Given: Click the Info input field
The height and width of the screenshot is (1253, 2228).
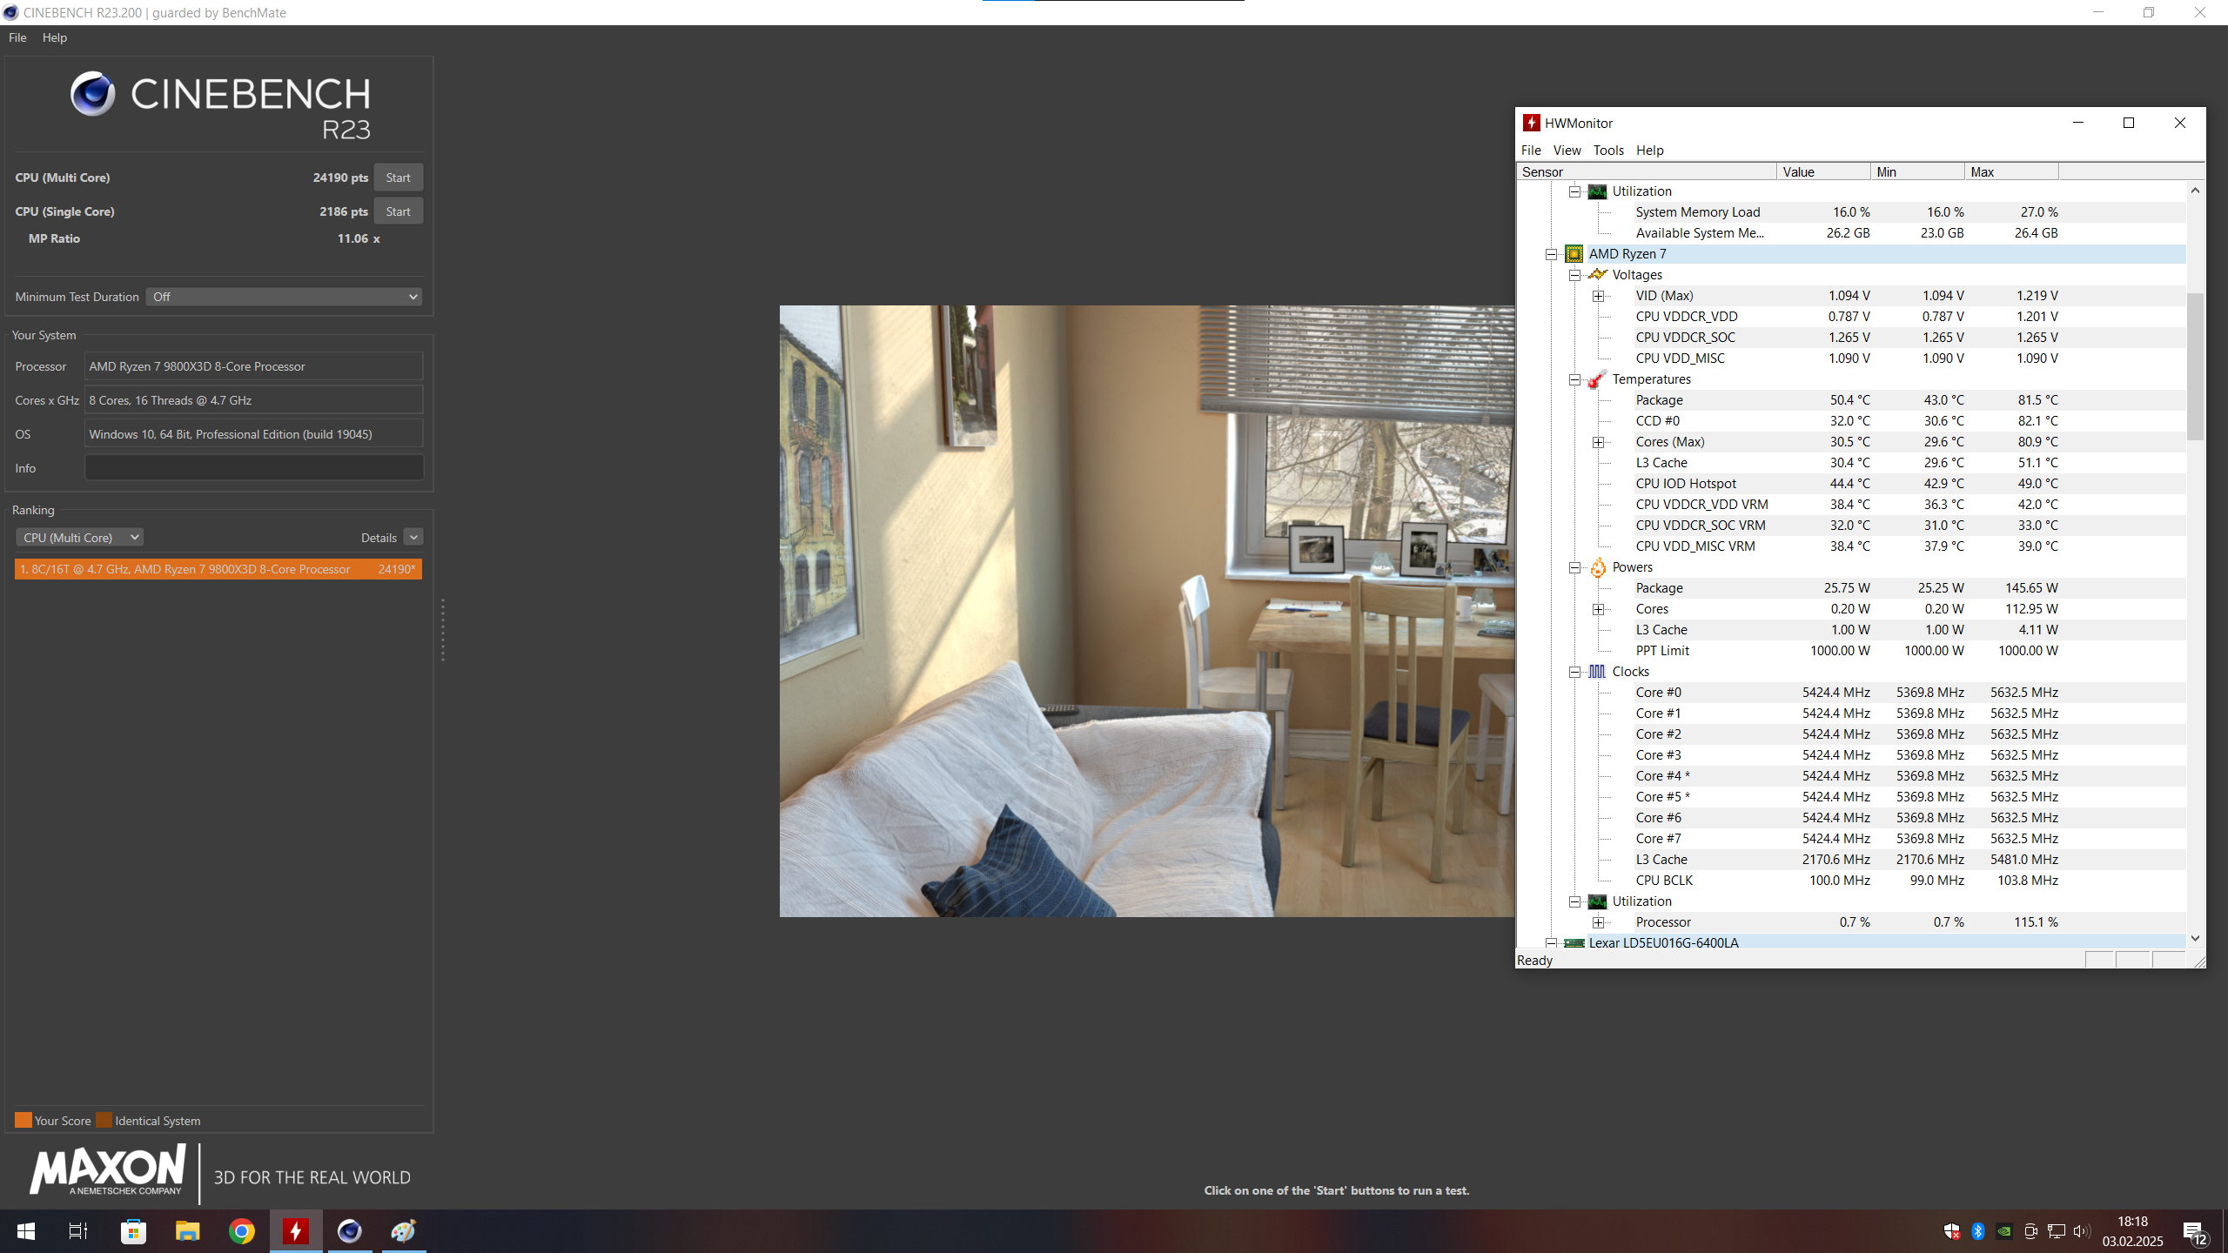Looking at the screenshot, I should (x=254, y=468).
